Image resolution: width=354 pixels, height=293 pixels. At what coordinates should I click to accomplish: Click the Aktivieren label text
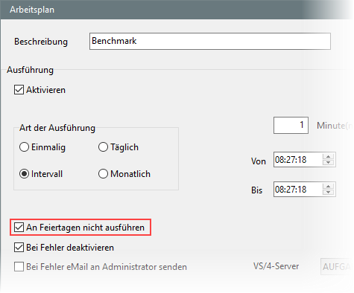coord(46,90)
